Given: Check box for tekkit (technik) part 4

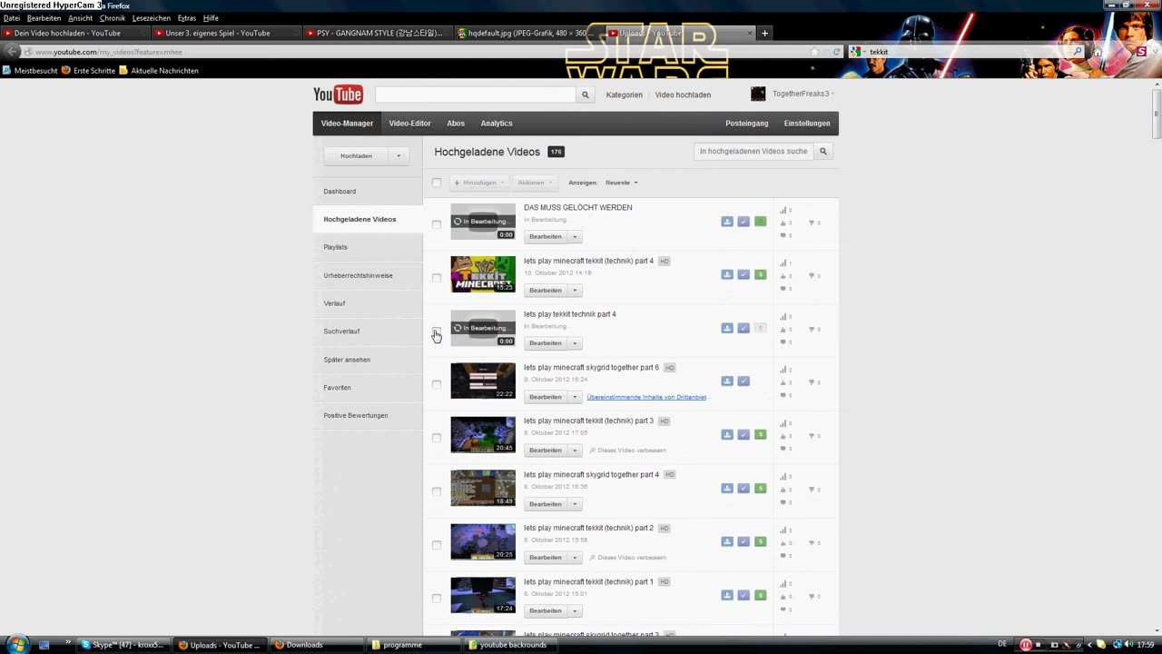Looking at the screenshot, I should coord(437,278).
